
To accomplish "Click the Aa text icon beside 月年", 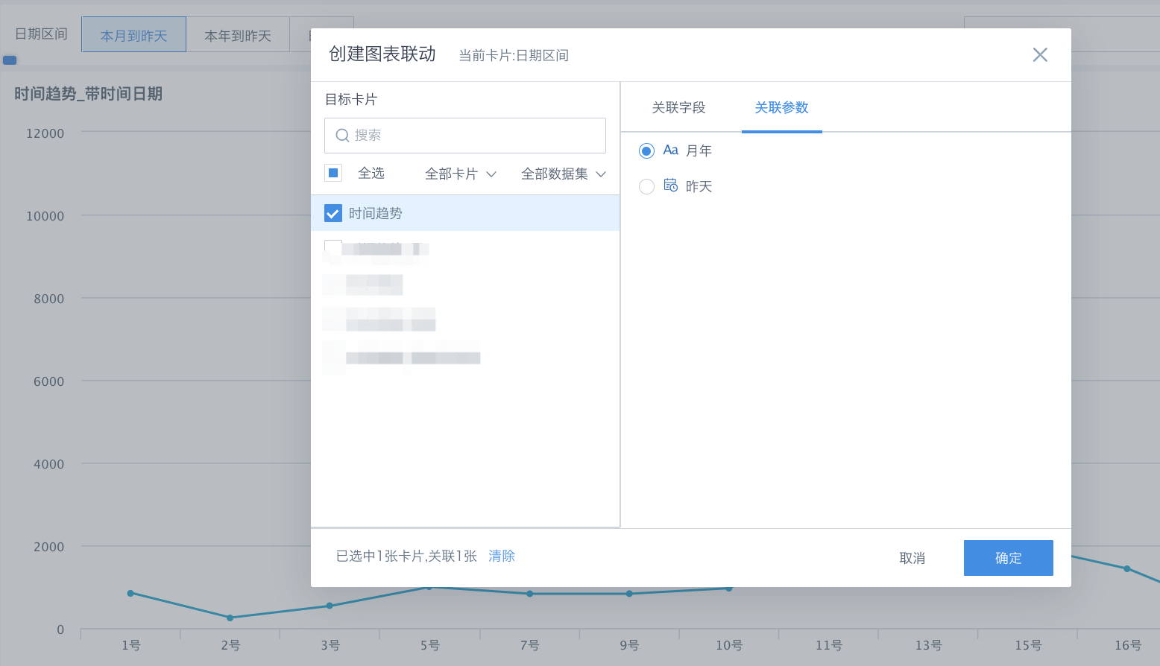I will 670,150.
